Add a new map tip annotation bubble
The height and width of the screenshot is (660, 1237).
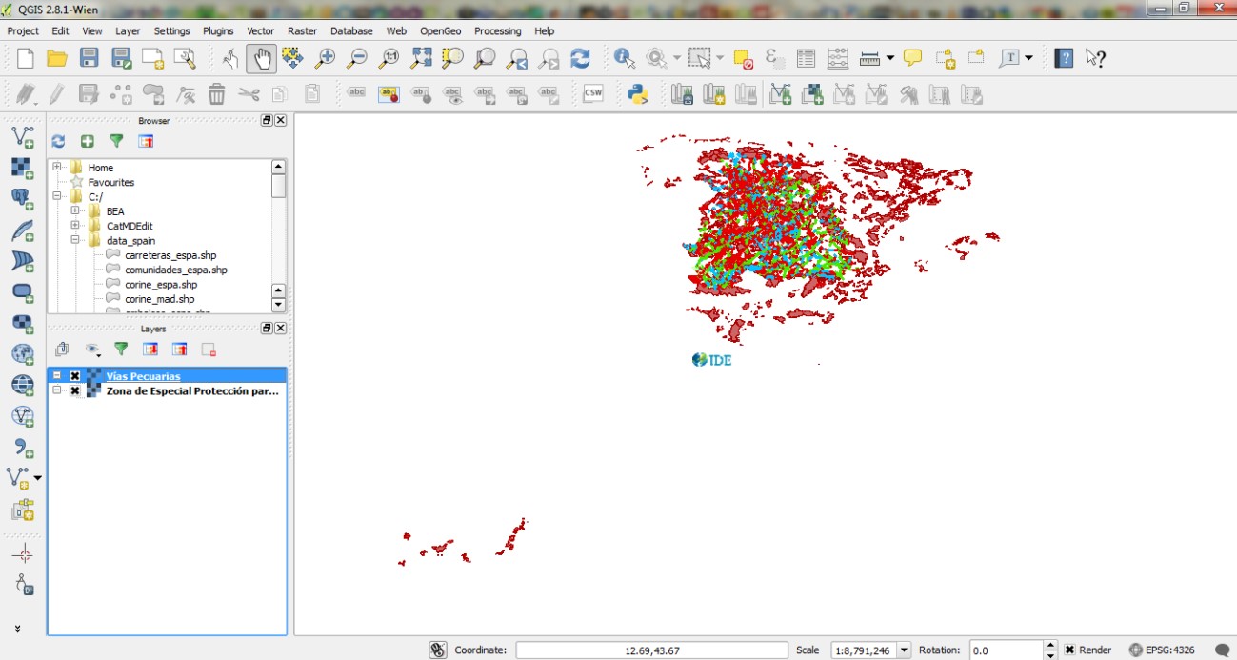click(x=912, y=59)
